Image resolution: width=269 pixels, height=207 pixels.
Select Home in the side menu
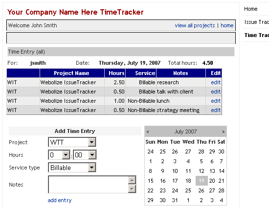[250, 9]
